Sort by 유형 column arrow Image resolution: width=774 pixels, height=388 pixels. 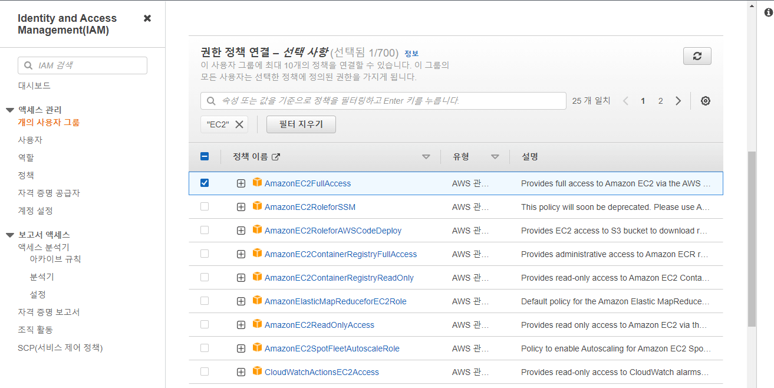pos(495,157)
